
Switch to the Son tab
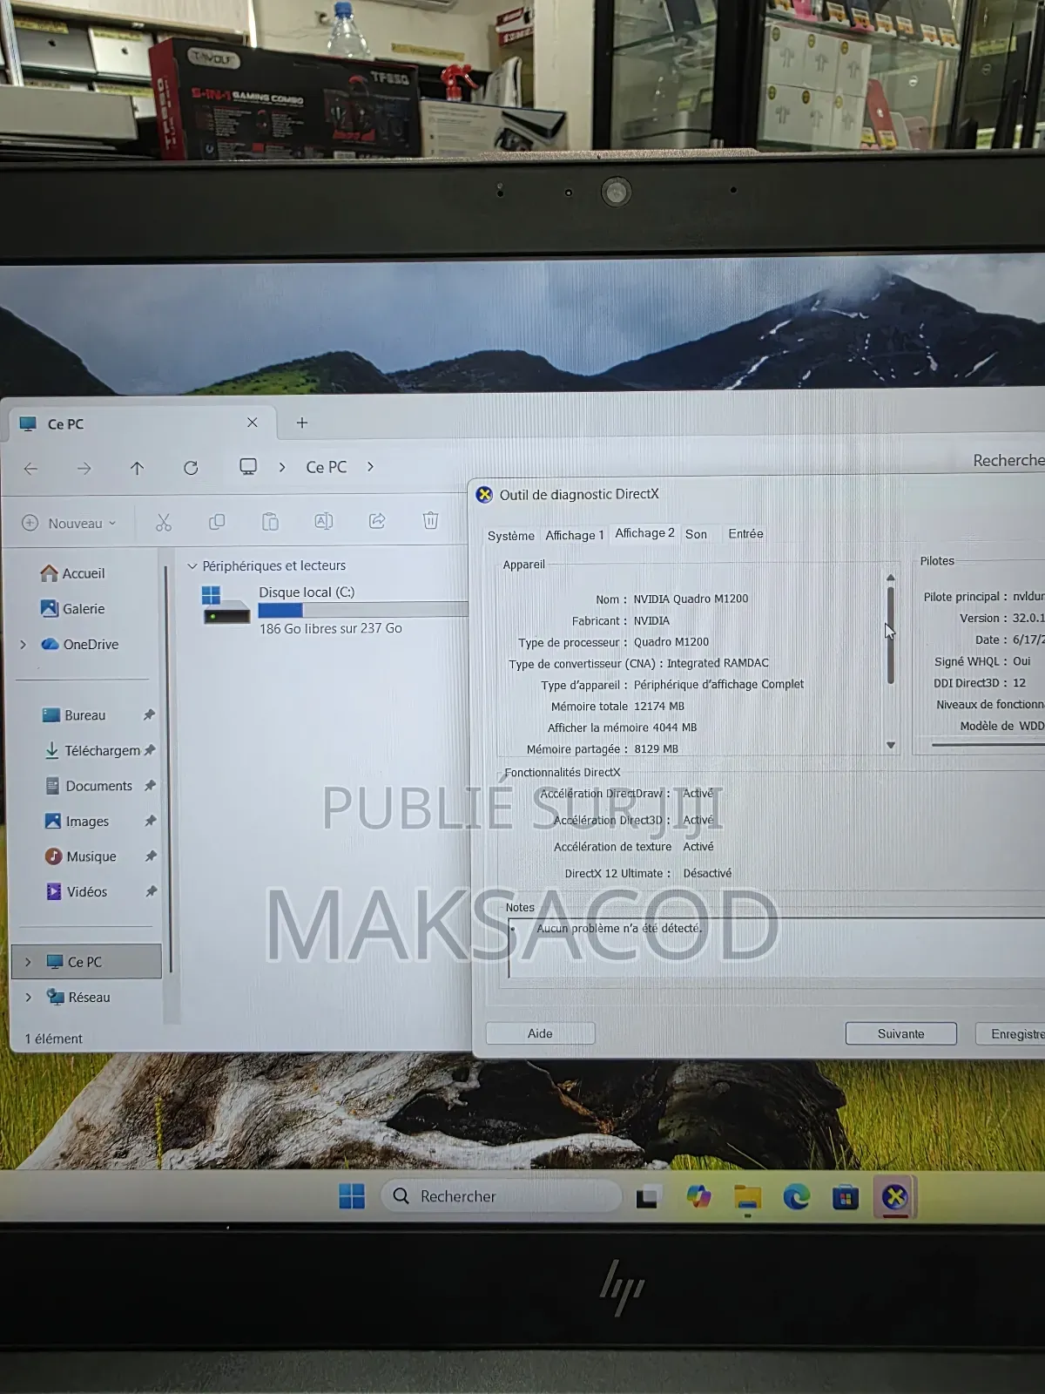696,534
